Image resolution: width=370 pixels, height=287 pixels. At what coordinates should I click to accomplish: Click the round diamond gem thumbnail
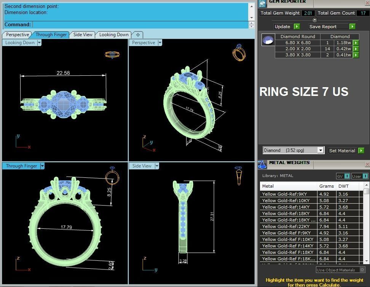(x=268, y=40)
